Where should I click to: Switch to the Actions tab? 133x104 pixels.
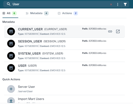pos(68,13)
